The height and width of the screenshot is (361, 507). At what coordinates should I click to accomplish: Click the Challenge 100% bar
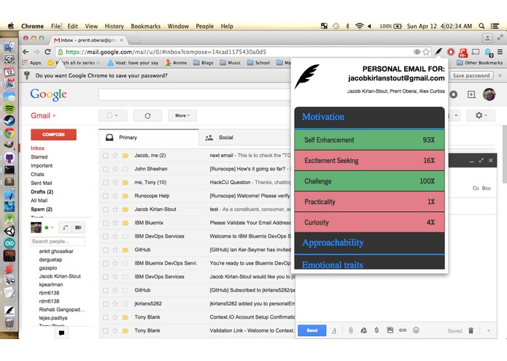(370, 181)
